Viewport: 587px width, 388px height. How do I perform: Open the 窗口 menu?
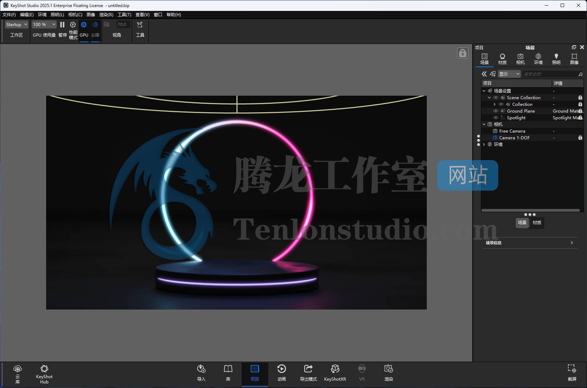tap(158, 15)
